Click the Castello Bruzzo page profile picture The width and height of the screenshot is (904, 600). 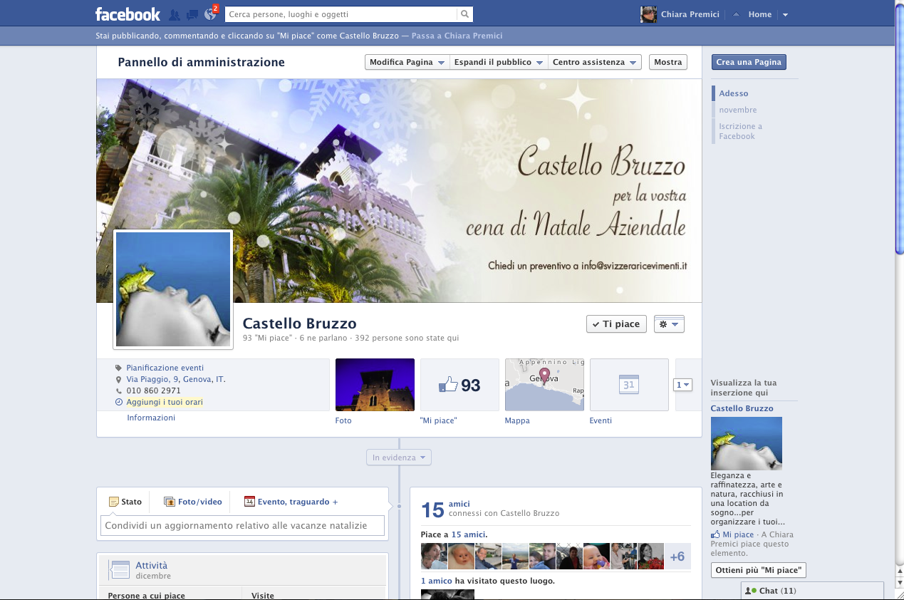coord(173,289)
